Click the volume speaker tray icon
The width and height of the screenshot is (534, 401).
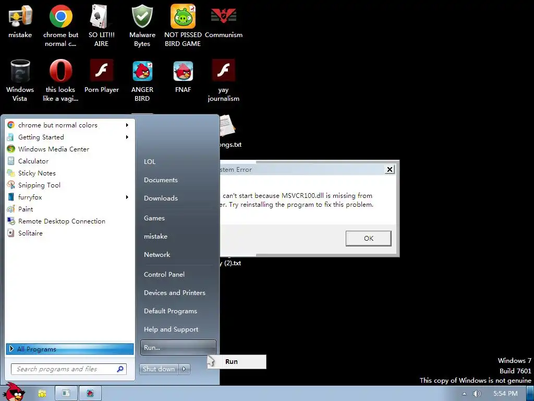point(477,394)
